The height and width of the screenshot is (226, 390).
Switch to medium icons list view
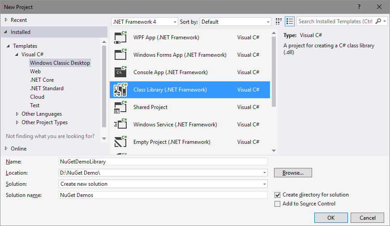pos(290,21)
